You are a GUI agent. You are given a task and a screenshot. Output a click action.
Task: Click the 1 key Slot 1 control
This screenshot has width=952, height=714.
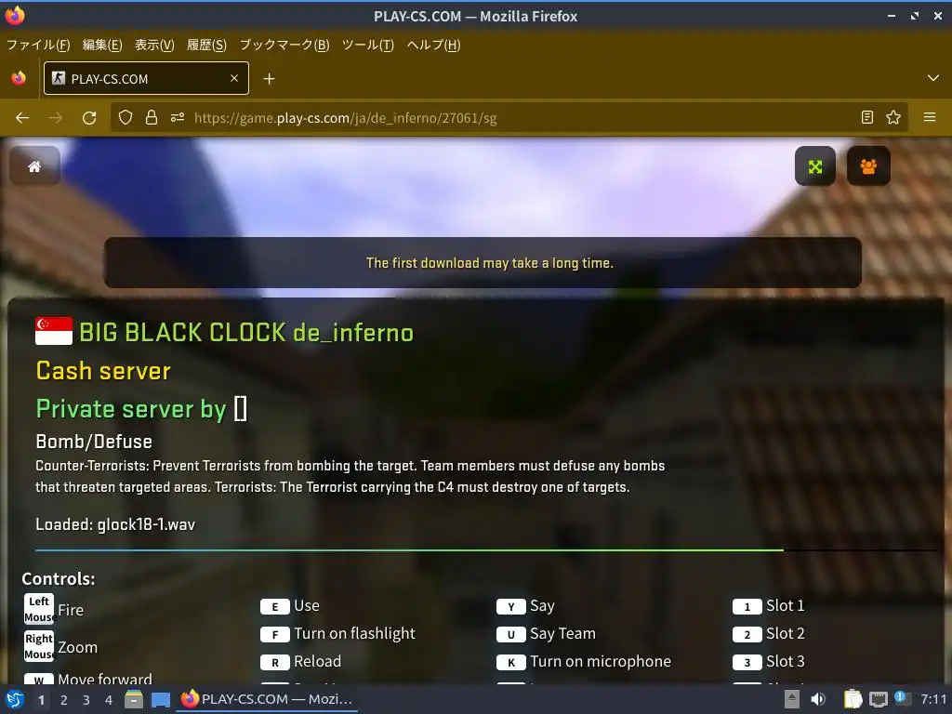click(769, 606)
